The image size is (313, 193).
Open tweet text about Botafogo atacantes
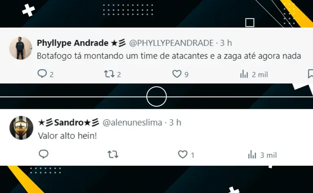click(x=169, y=56)
